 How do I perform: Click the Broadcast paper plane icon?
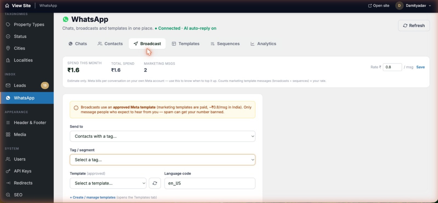(x=136, y=44)
